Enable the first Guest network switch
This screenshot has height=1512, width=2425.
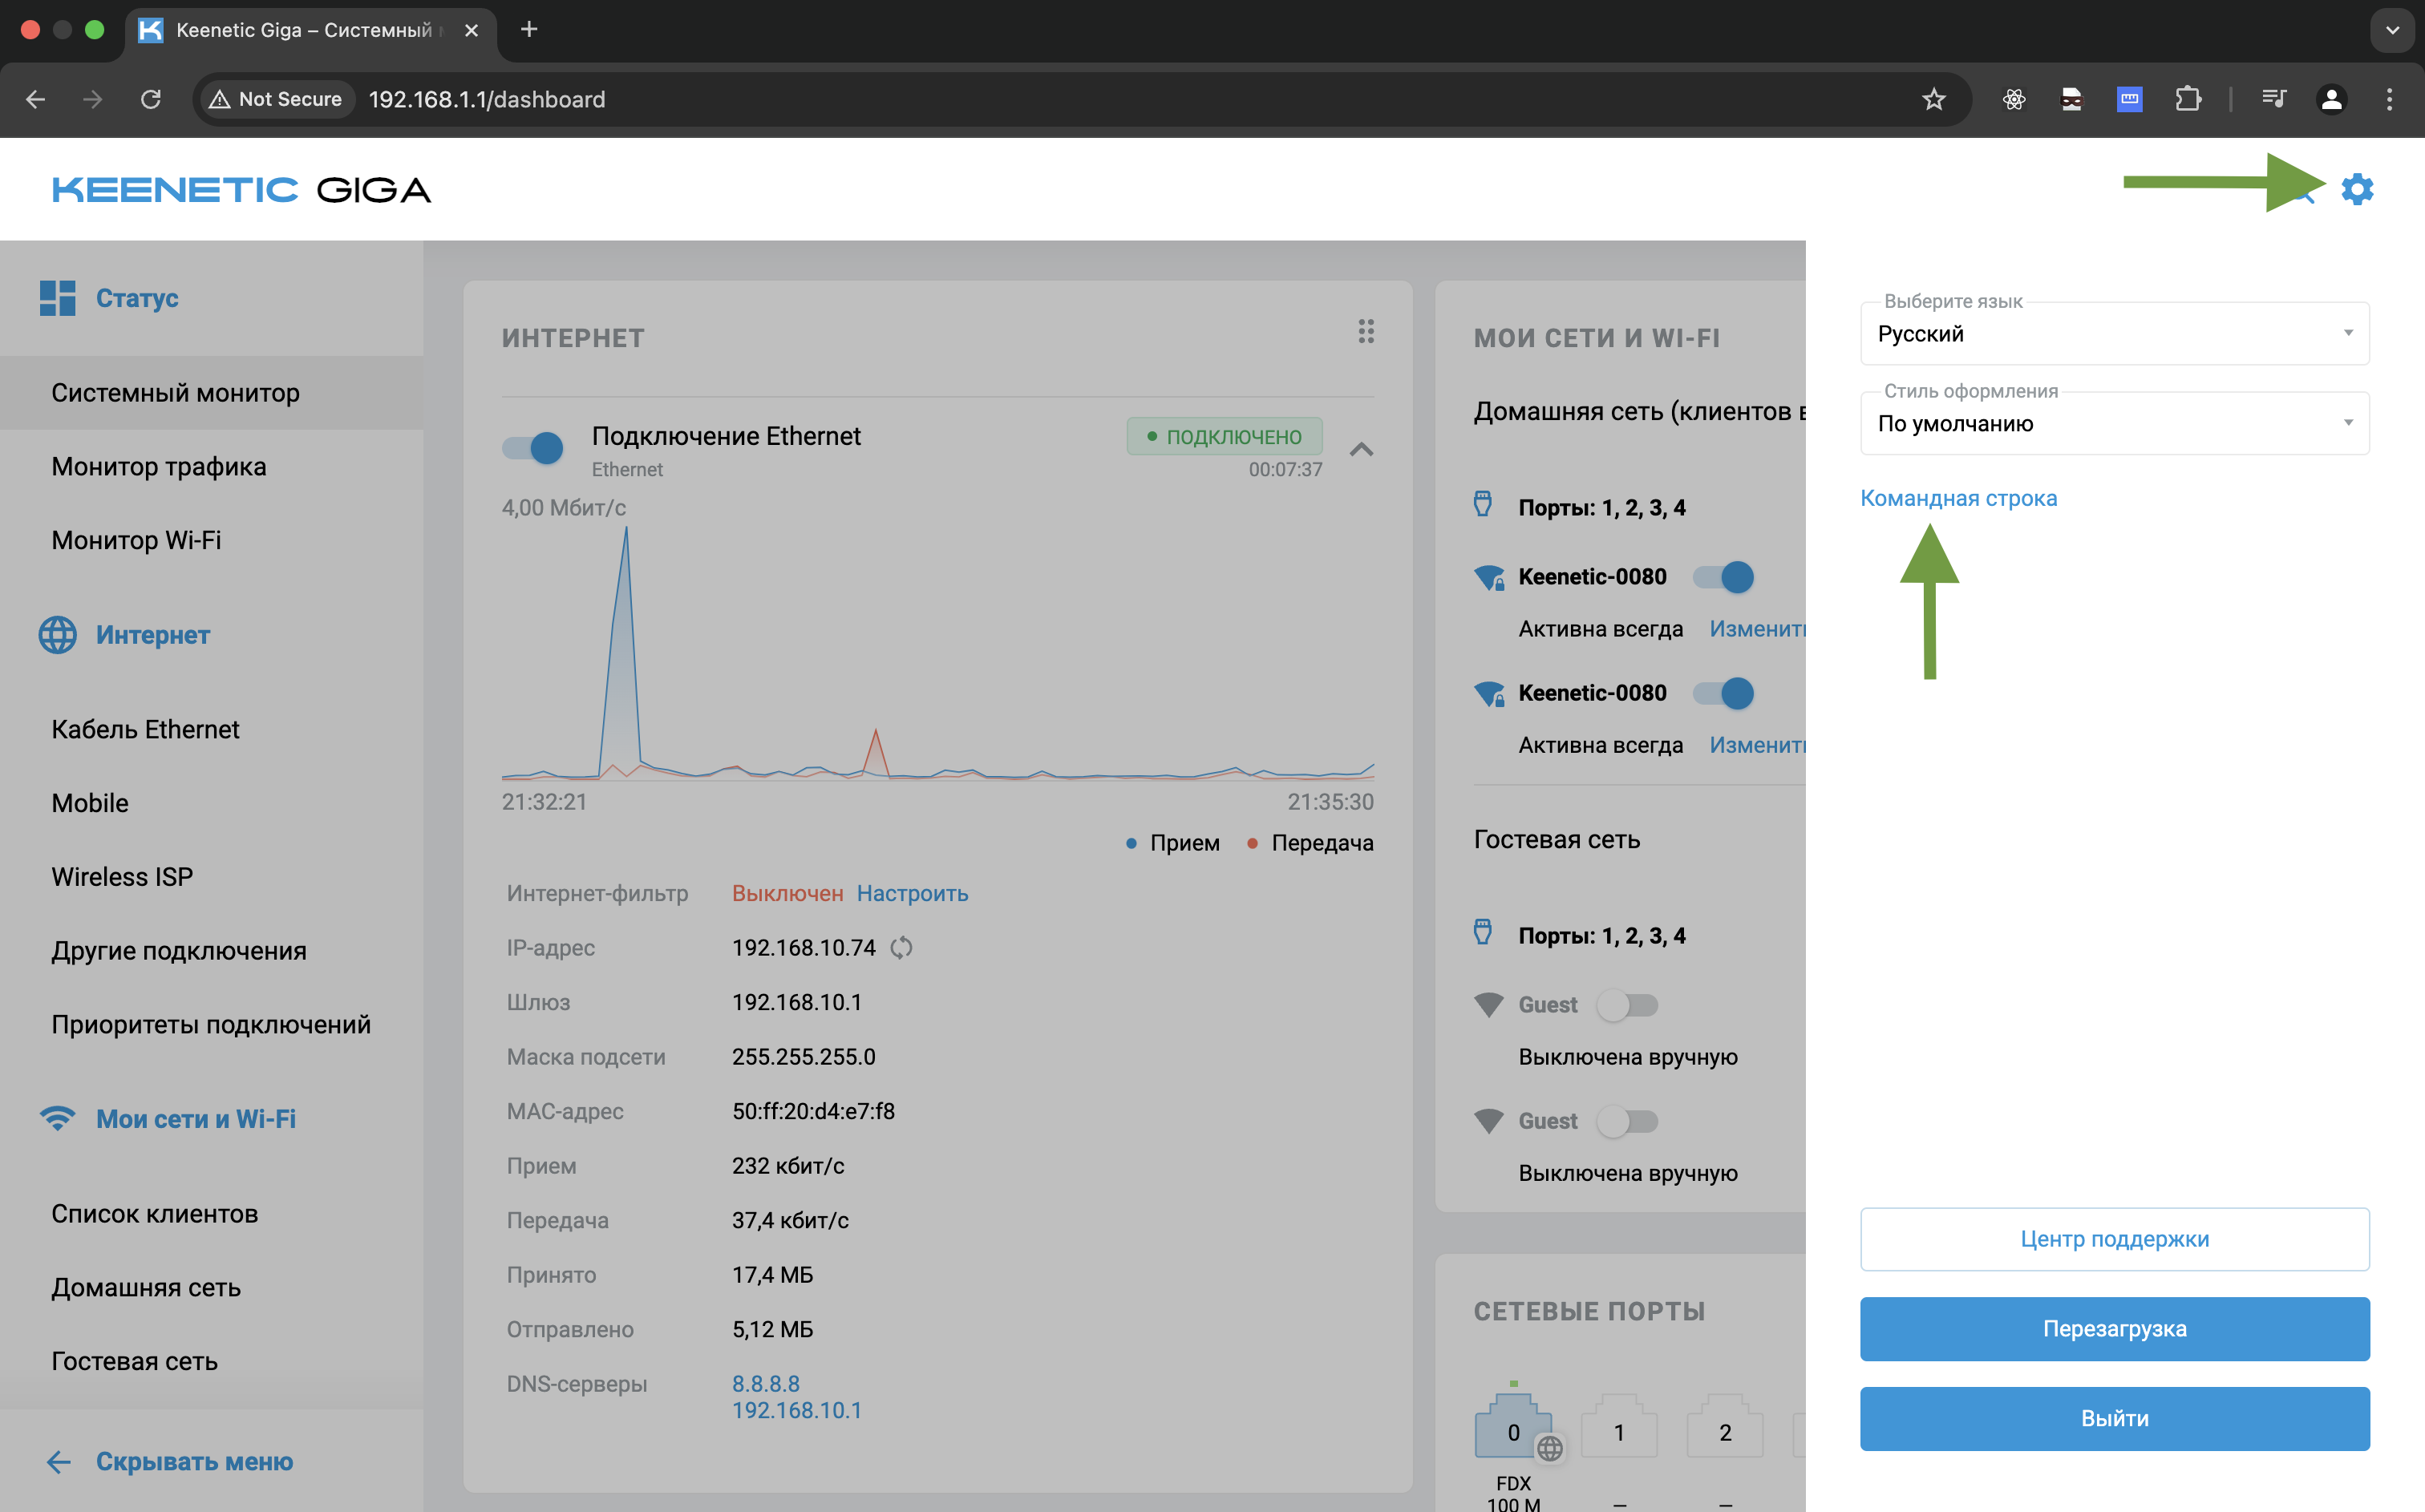coord(1627,1005)
